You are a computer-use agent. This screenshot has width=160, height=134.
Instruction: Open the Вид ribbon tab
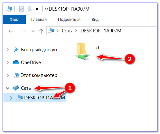95,20
